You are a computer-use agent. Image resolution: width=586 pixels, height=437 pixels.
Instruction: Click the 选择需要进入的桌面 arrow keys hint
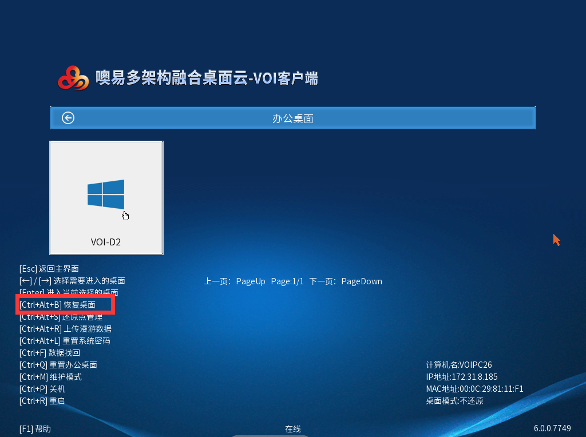click(72, 281)
